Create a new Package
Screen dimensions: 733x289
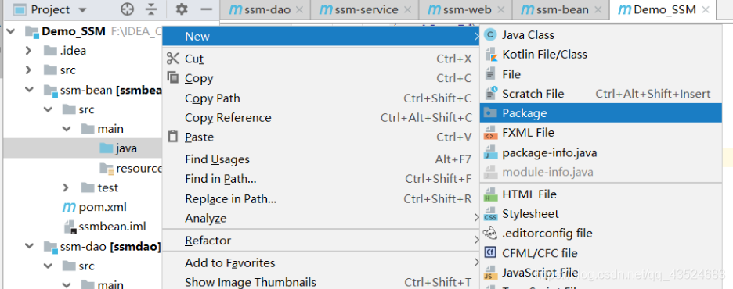pos(601,112)
